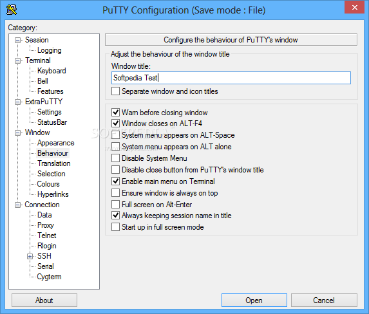Collapse the Connection tree node

click(x=17, y=205)
